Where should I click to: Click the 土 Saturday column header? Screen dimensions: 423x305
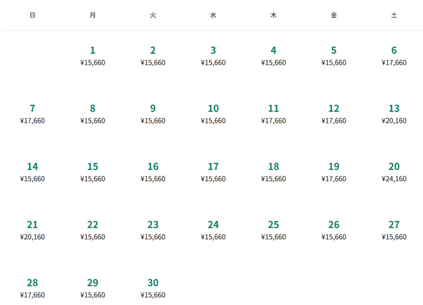click(x=394, y=15)
